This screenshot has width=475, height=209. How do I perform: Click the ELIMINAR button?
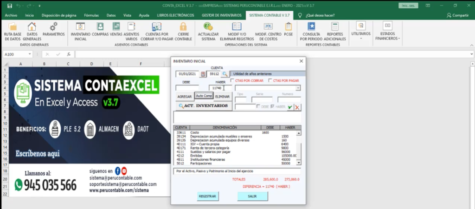coord(223,97)
